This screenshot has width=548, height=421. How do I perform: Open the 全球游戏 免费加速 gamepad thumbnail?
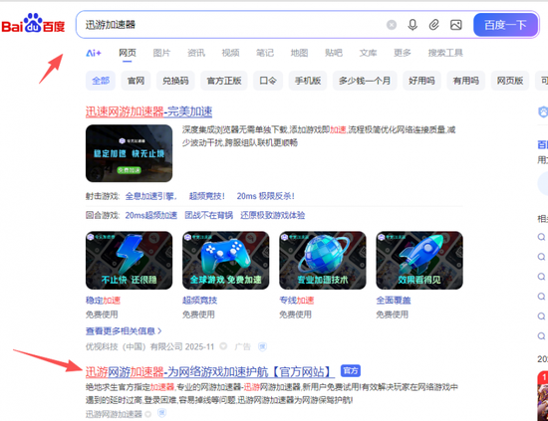(226, 260)
